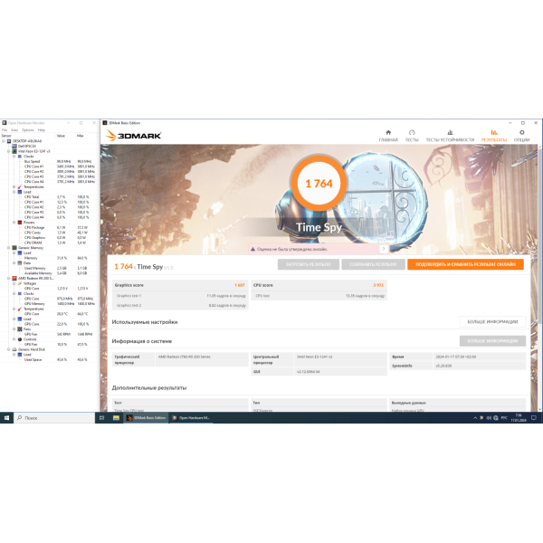The image size is (543, 543).
Task: Click the GPU Fans fan icon
Action: pyautogui.click(x=20, y=329)
